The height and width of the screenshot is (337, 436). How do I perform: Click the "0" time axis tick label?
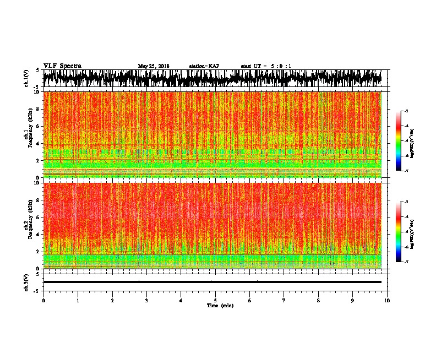tap(43, 301)
